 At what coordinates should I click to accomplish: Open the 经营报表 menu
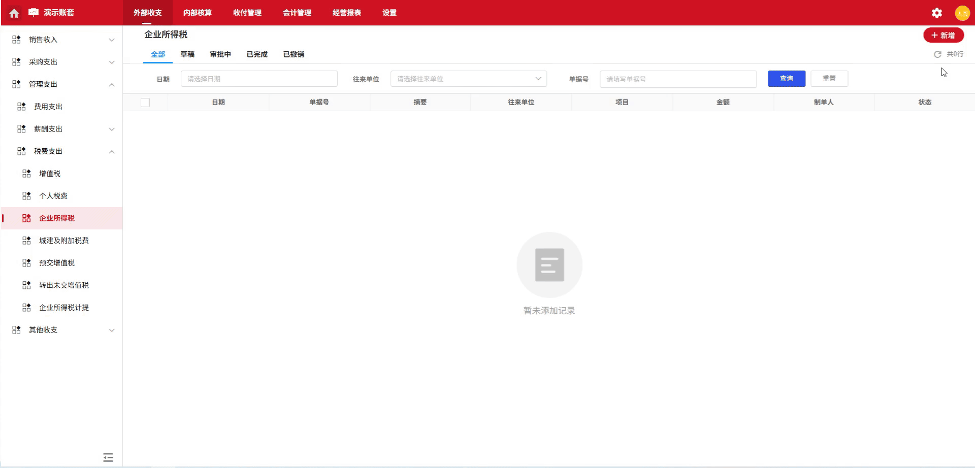(x=346, y=13)
